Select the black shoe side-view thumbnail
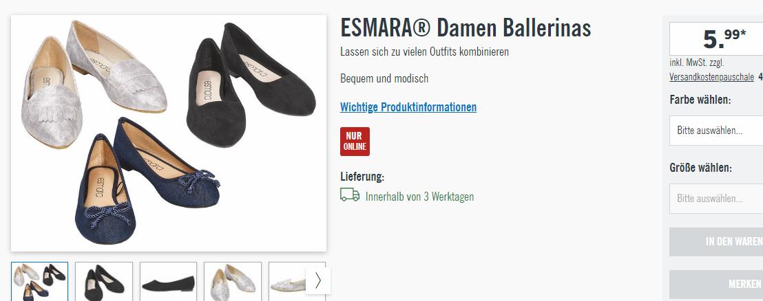Viewport: 763px width, 301px height. pyautogui.click(x=168, y=282)
